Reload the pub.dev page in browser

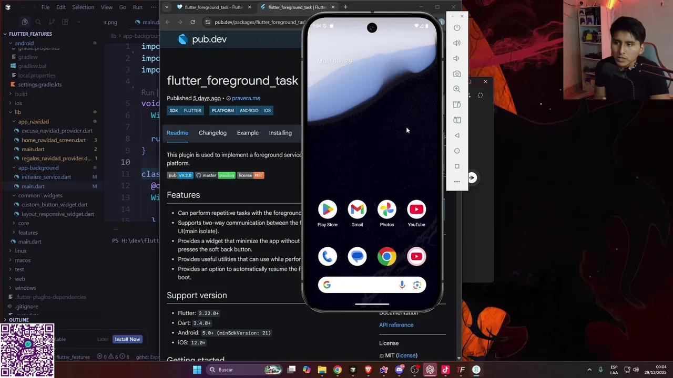point(193,22)
